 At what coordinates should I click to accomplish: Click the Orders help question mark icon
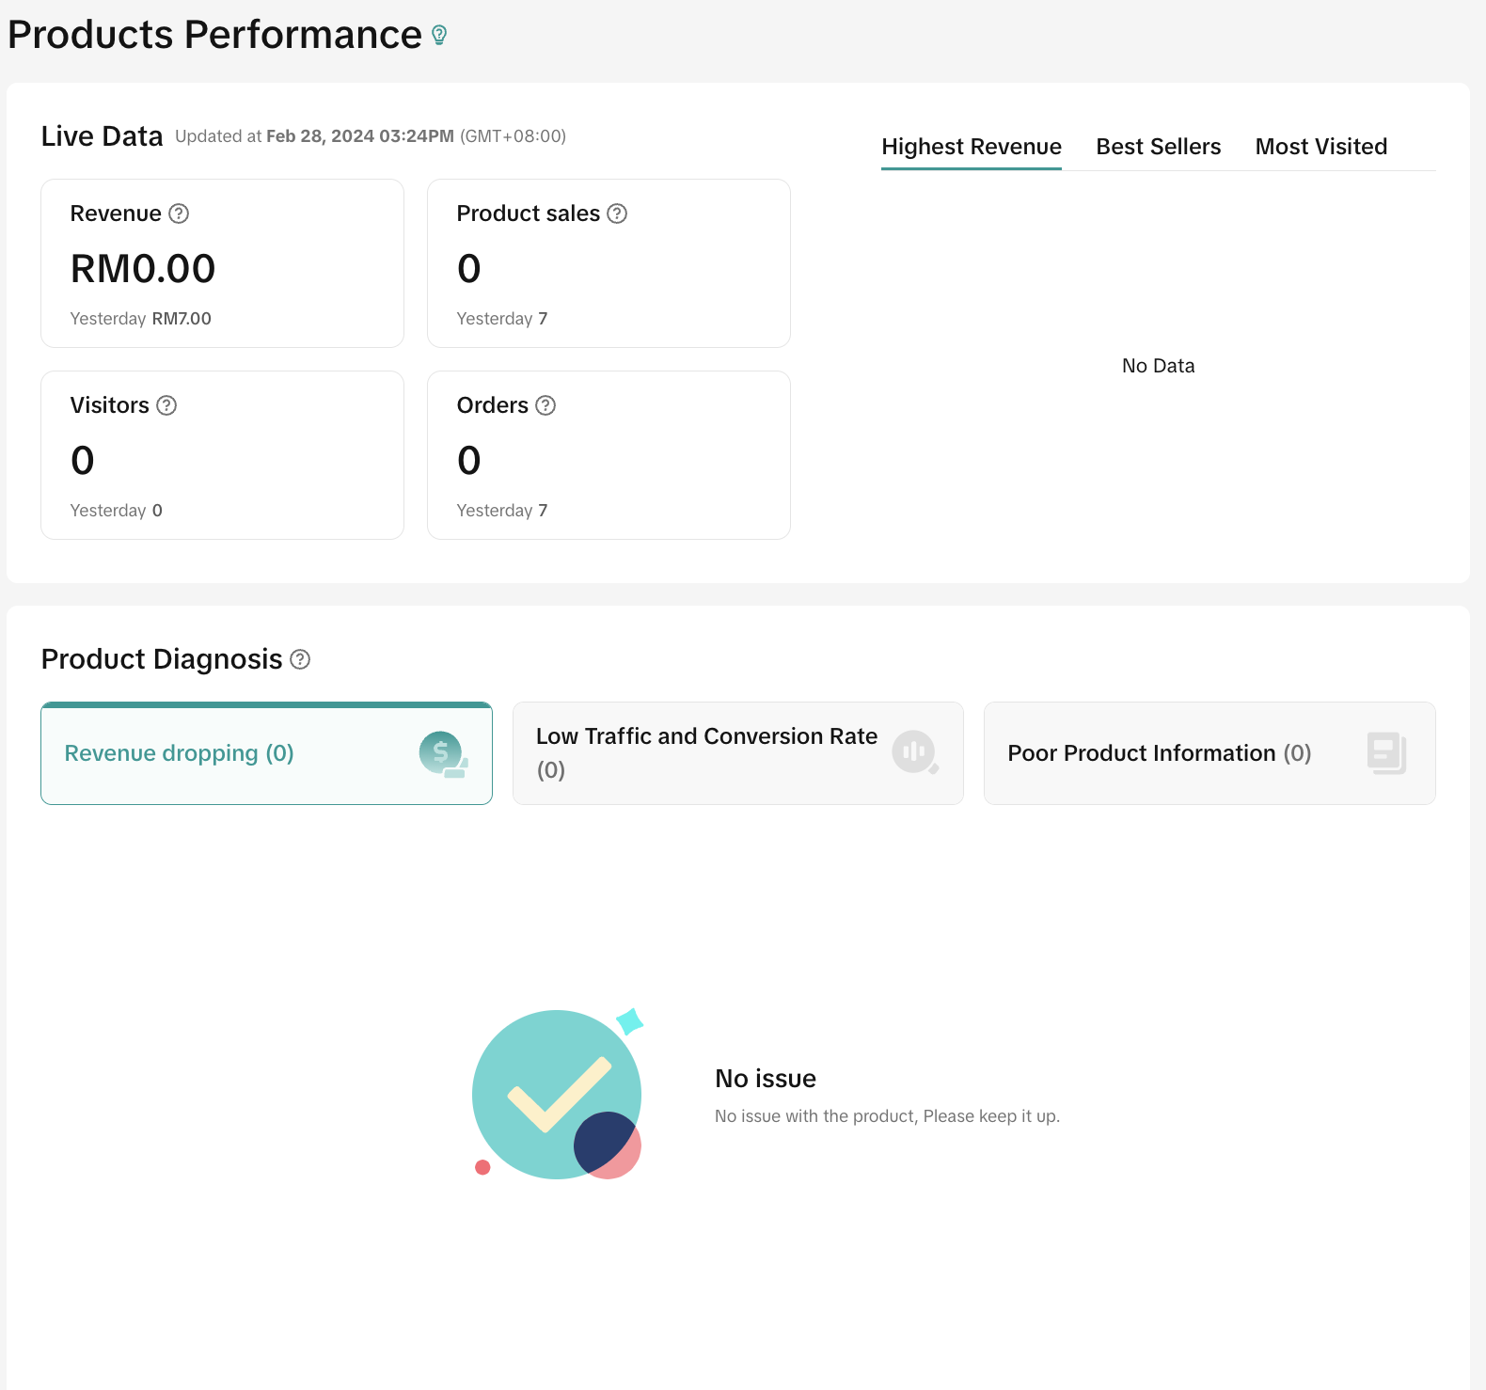[545, 405]
